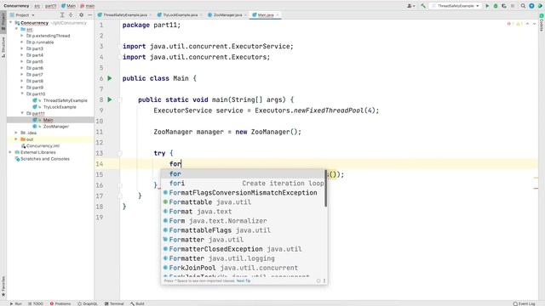Run the ThreadSafetyExample configuration
Screen dimensions: 545x306
click(x=487, y=6)
